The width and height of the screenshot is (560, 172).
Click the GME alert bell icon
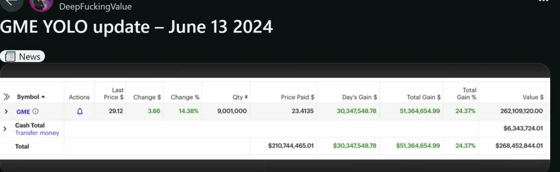[x=80, y=112]
